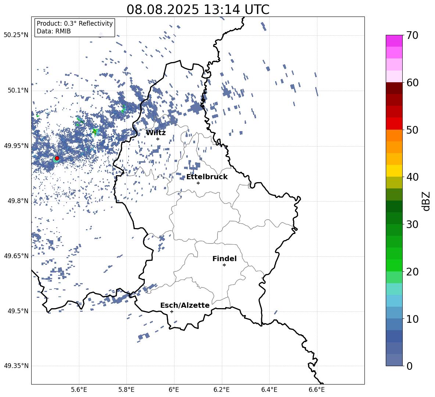Click the 6.4°E longitude label
The image size is (435, 397).
tap(269, 390)
